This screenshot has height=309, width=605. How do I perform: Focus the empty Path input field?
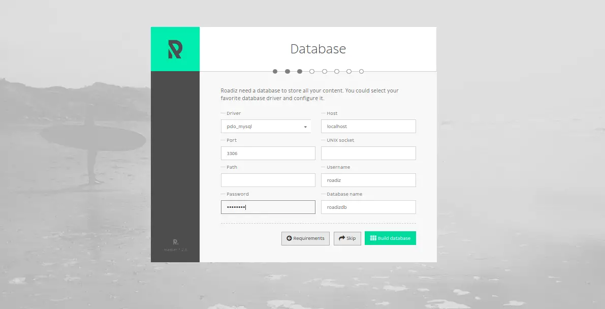click(x=268, y=180)
